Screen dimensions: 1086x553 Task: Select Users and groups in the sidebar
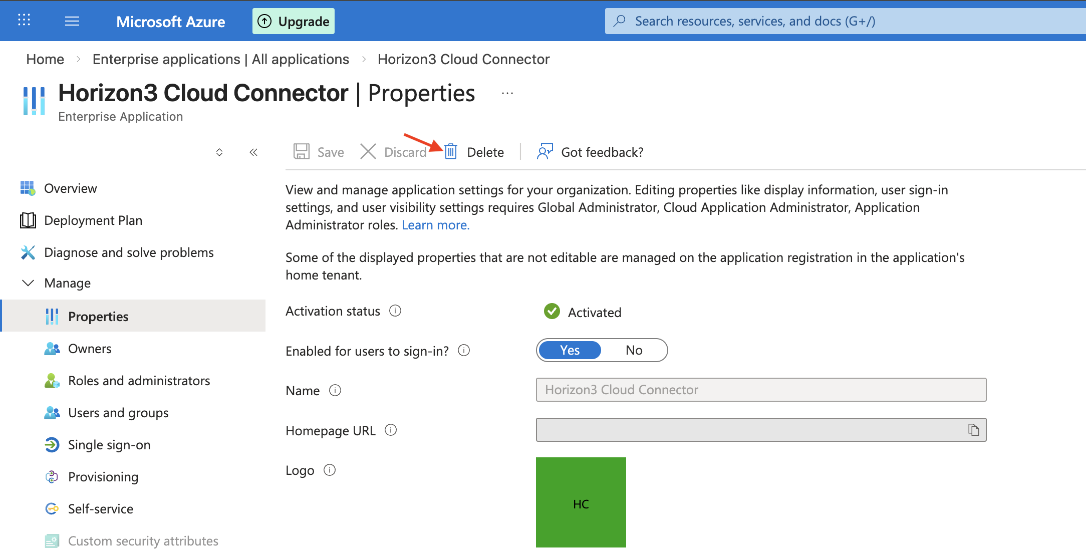tap(118, 413)
